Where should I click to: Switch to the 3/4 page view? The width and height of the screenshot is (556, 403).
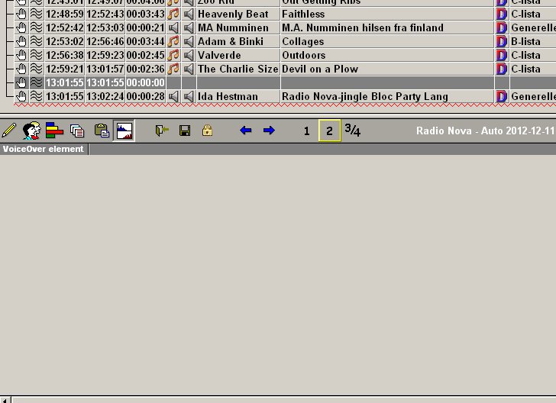pos(353,131)
